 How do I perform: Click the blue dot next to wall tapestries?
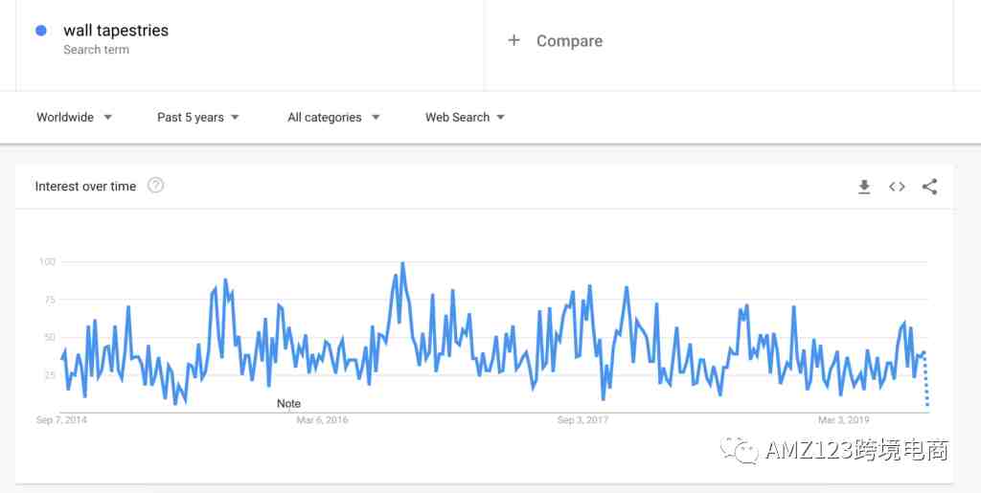click(41, 31)
